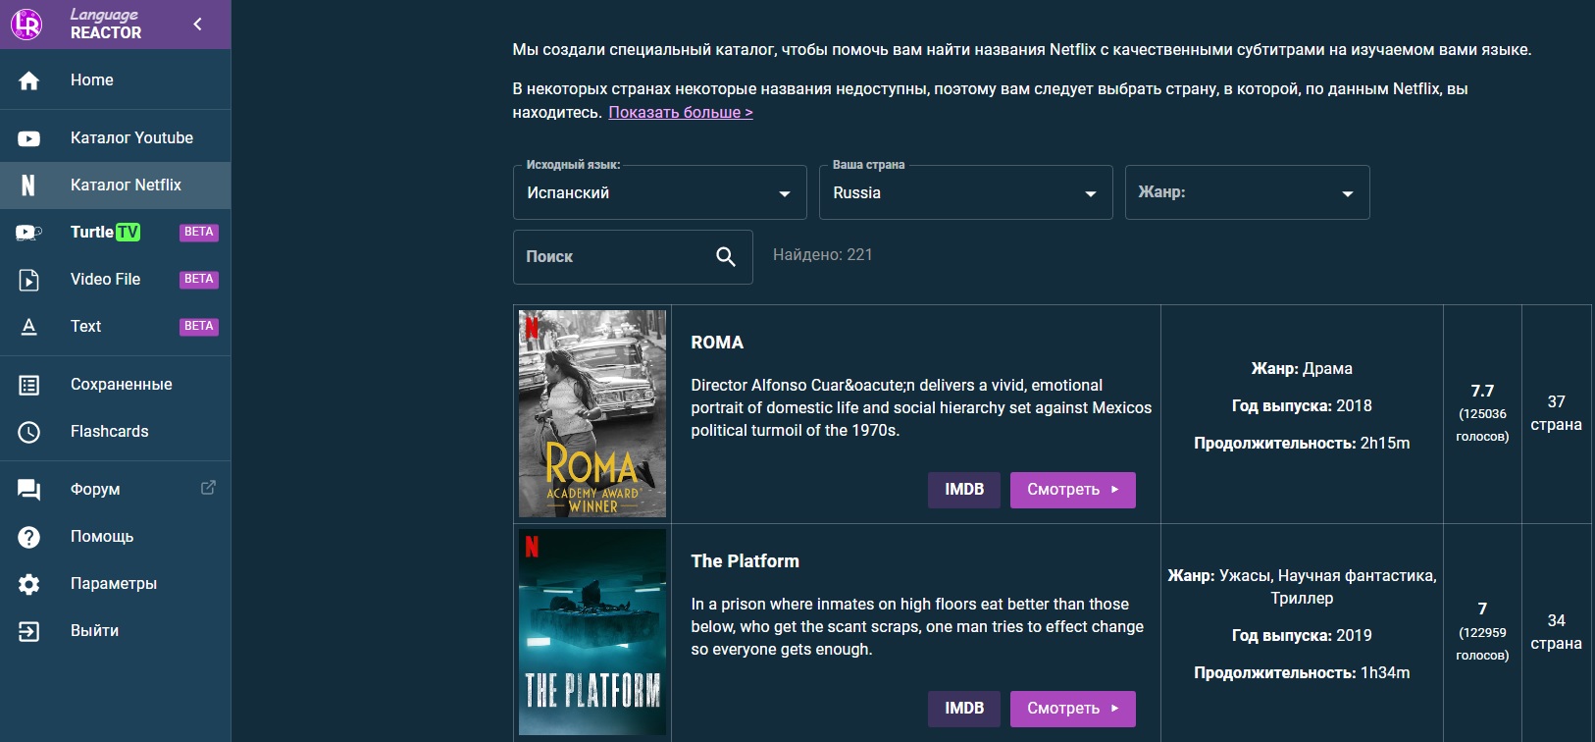The width and height of the screenshot is (1595, 742).
Task: Open Форум in sidebar
Action: click(116, 490)
